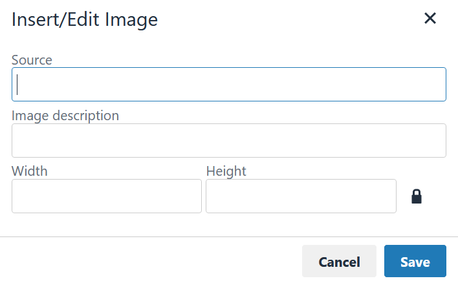
Task: Click the Source label
Action: pos(32,60)
